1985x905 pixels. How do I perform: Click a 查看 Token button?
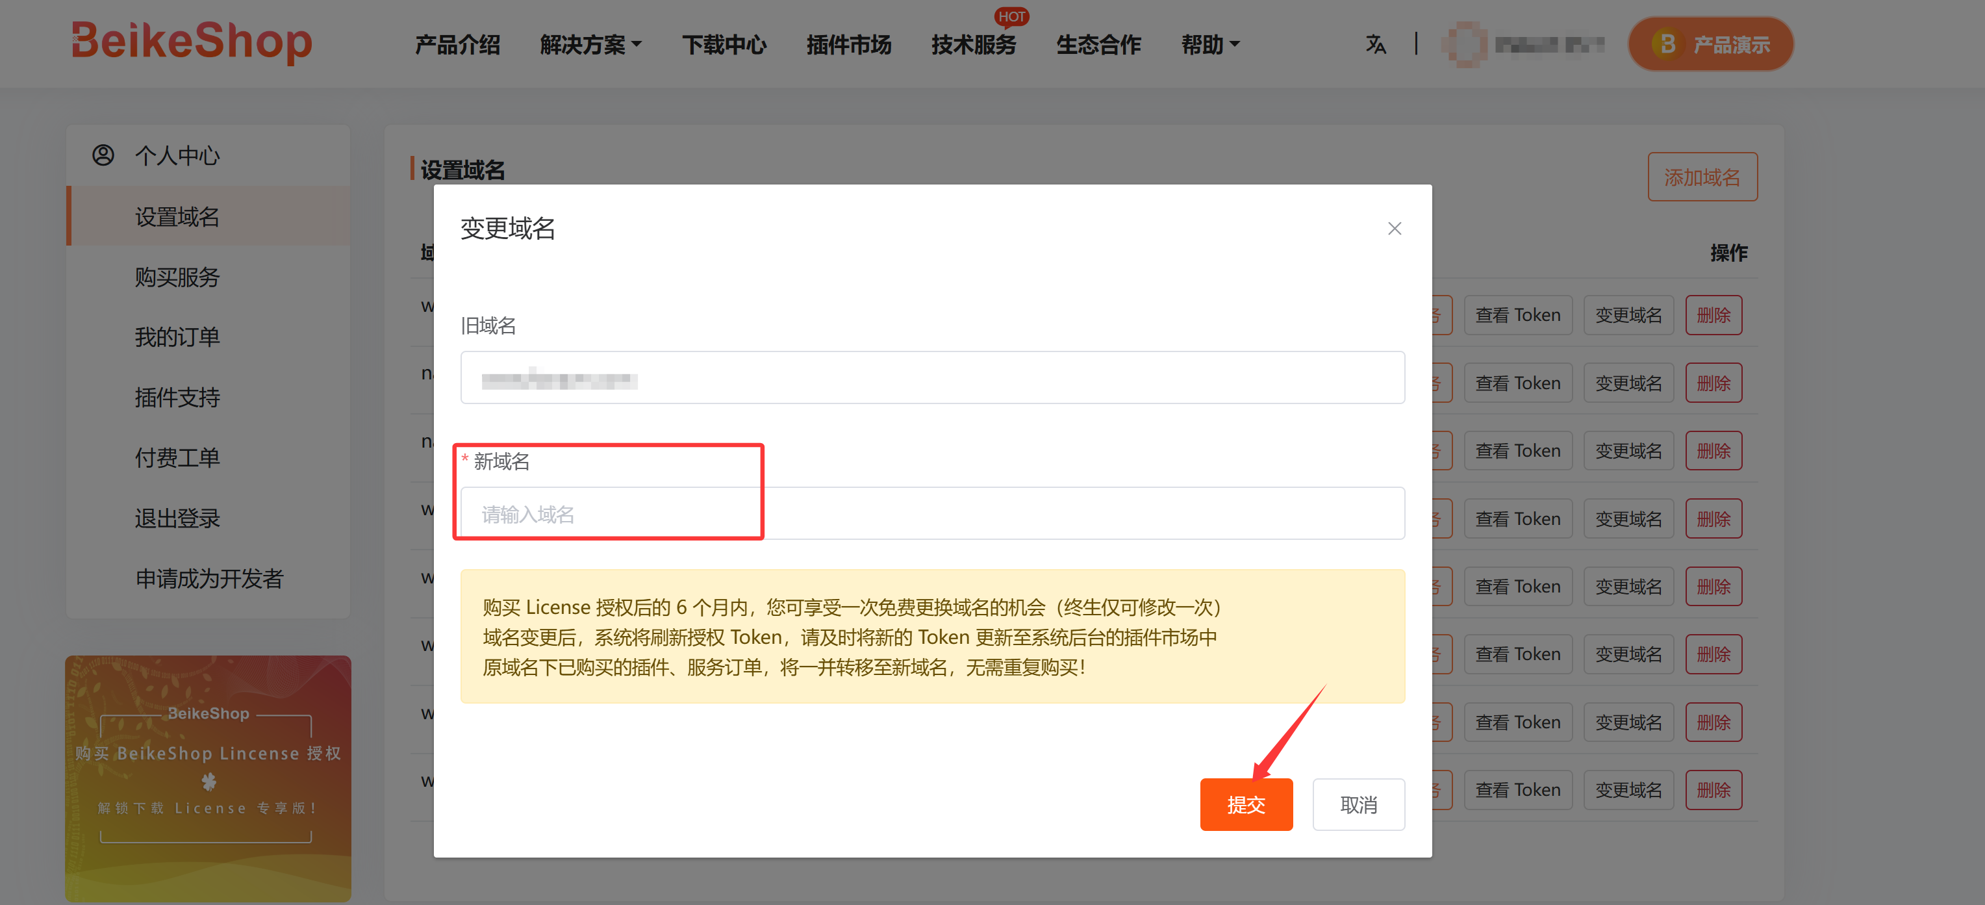click(1517, 314)
